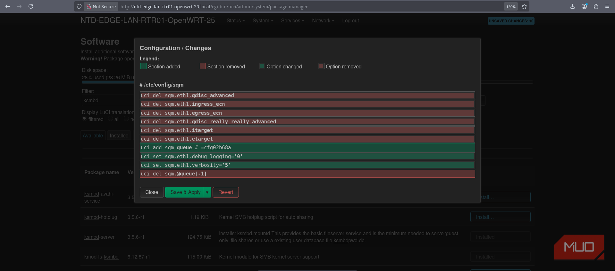Expand the Status menu

[236, 20]
